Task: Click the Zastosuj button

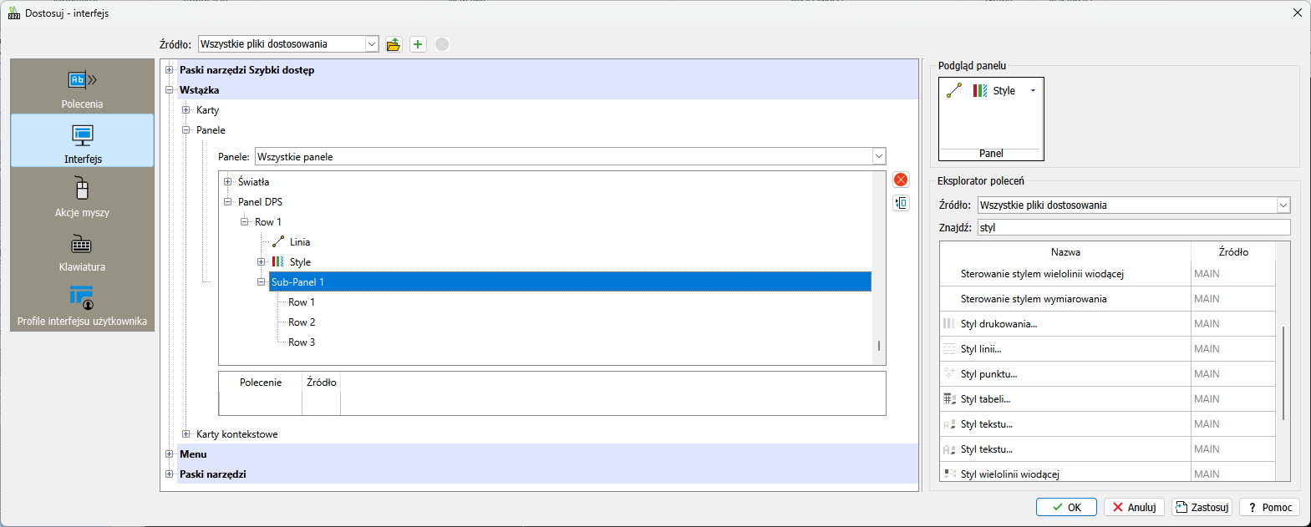Action: click(1202, 507)
